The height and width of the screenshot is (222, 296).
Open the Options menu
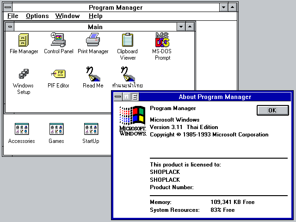[x=37, y=16]
